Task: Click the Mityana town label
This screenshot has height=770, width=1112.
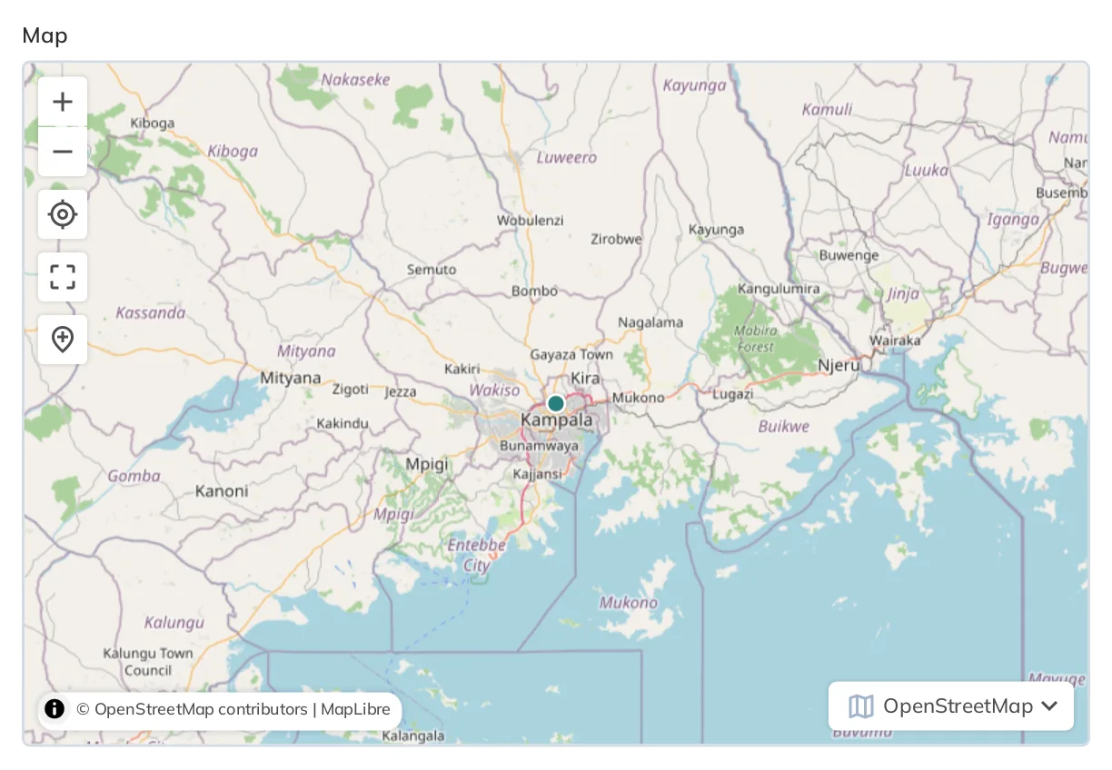Action: (x=291, y=378)
